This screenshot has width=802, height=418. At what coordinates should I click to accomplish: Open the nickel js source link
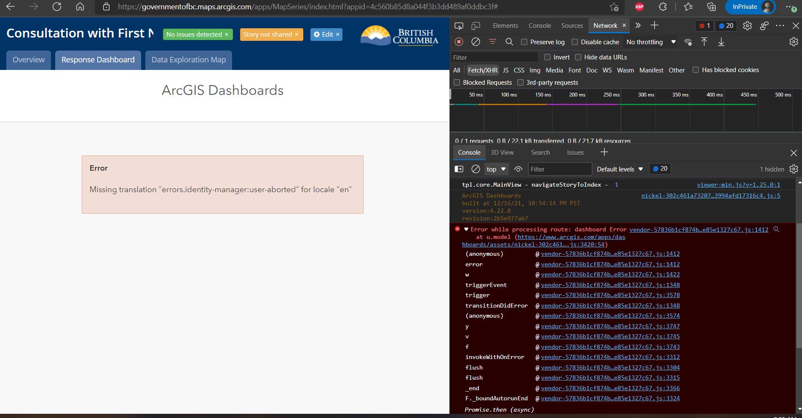coord(711,196)
